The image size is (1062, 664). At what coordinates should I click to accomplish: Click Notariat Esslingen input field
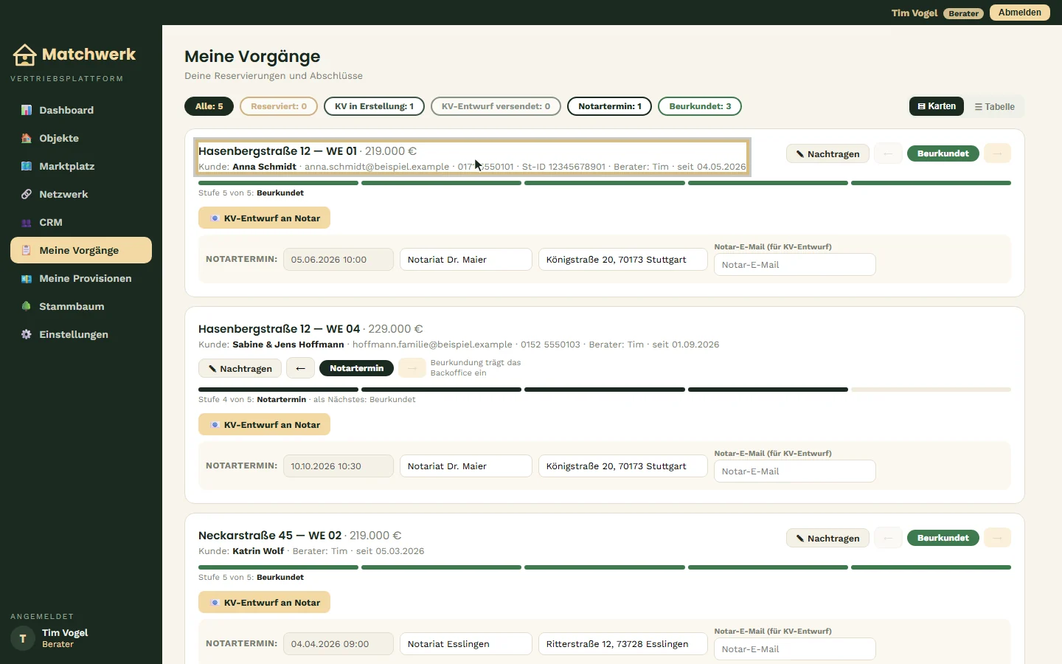tap(466, 643)
